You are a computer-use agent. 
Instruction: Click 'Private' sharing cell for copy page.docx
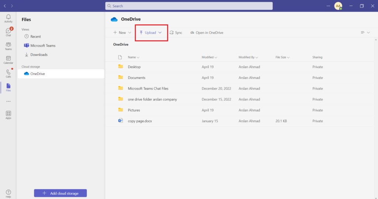click(317, 121)
